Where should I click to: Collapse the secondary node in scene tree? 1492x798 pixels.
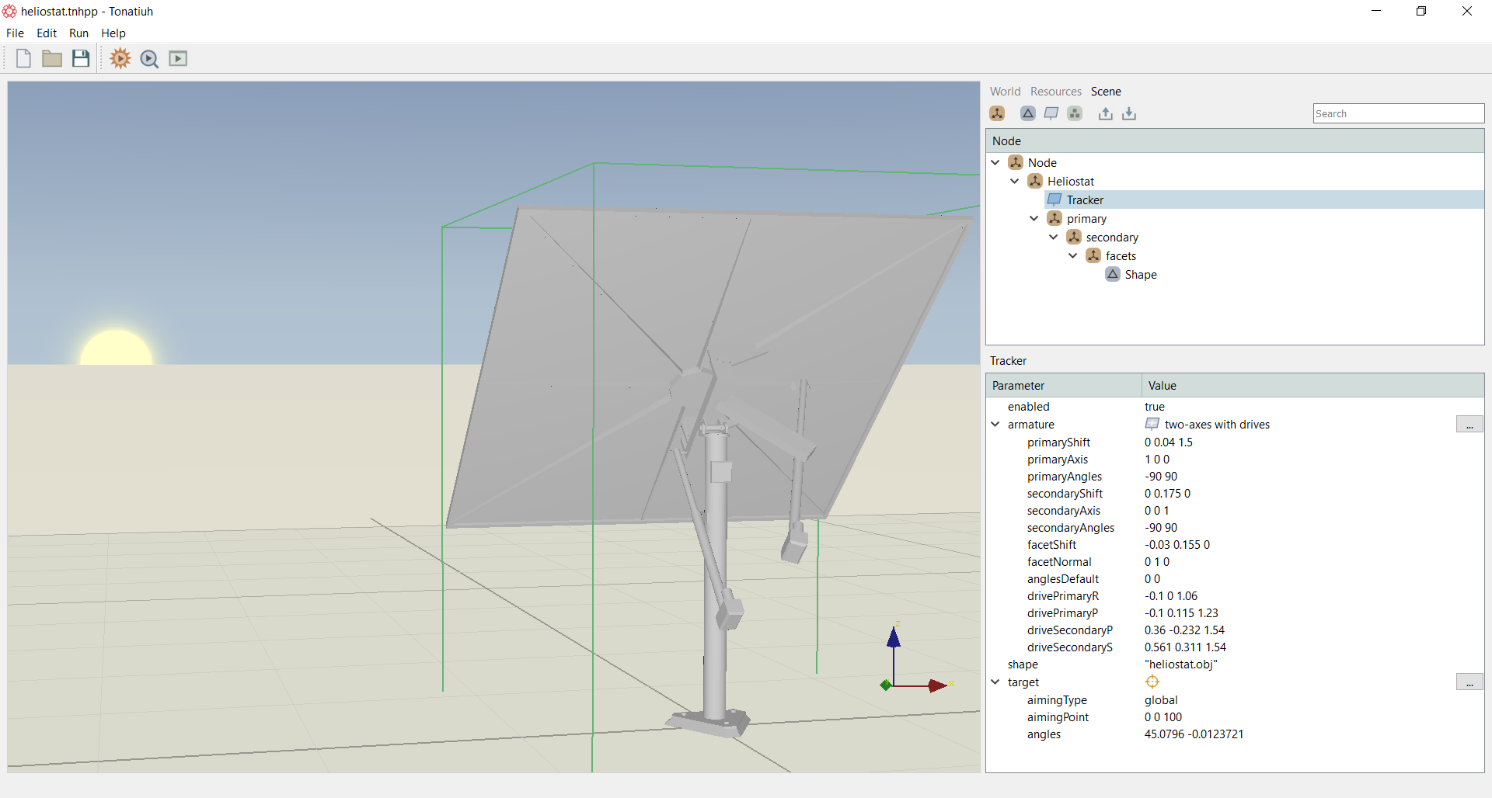(x=1054, y=237)
